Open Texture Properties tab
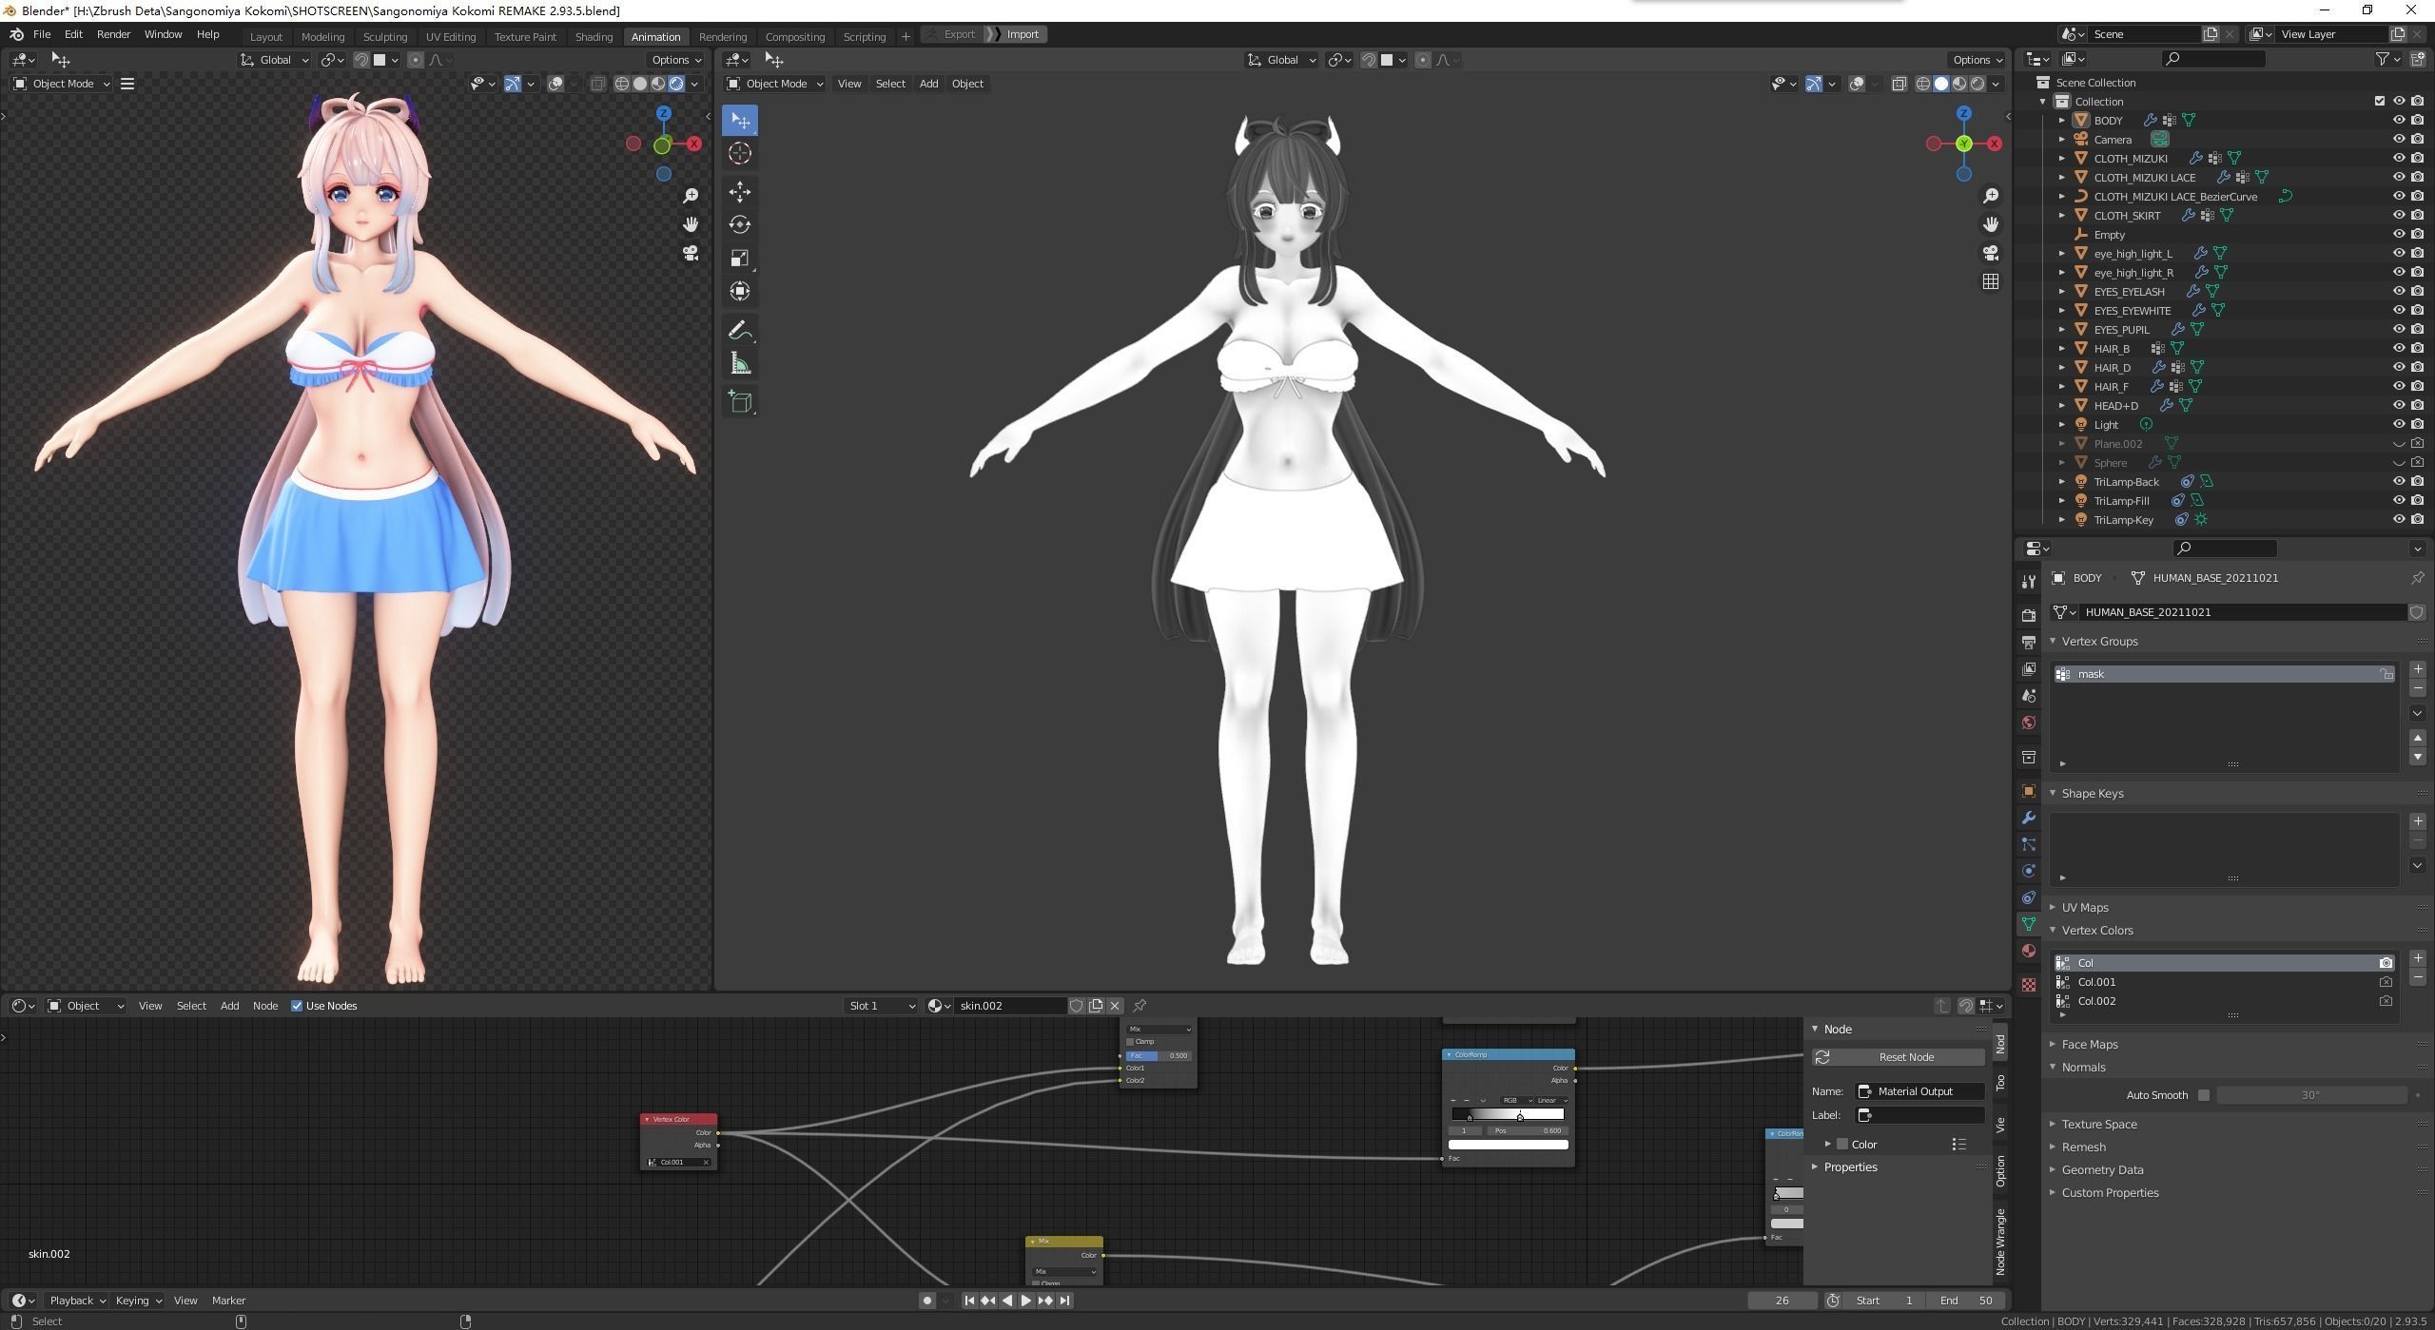This screenshot has width=2435, height=1330. (x=2028, y=985)
